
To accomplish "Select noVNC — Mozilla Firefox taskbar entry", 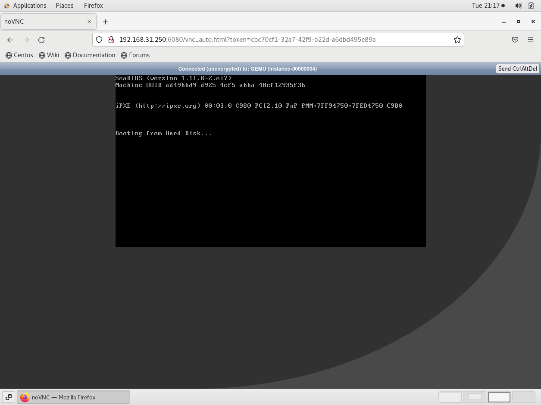I will (x=73, y=397).
